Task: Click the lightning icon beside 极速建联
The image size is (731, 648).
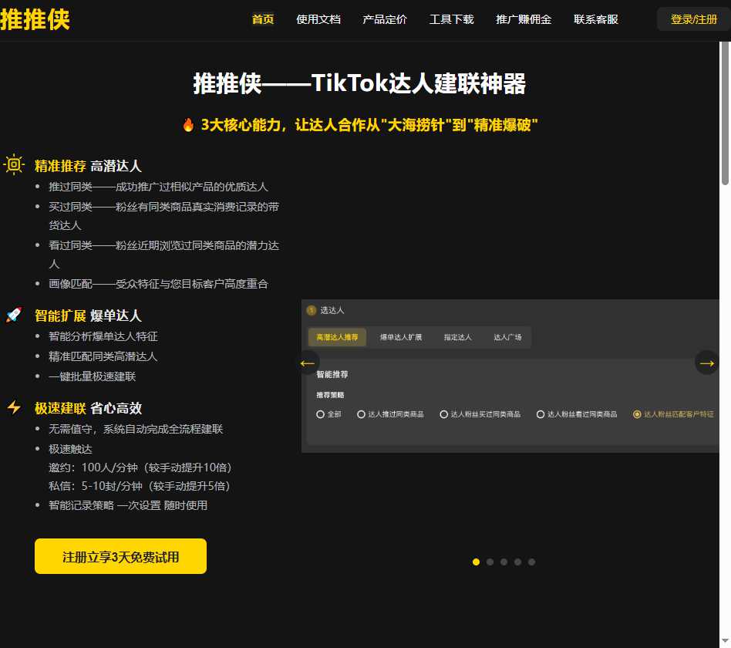Action: click(x=13, y=407)
